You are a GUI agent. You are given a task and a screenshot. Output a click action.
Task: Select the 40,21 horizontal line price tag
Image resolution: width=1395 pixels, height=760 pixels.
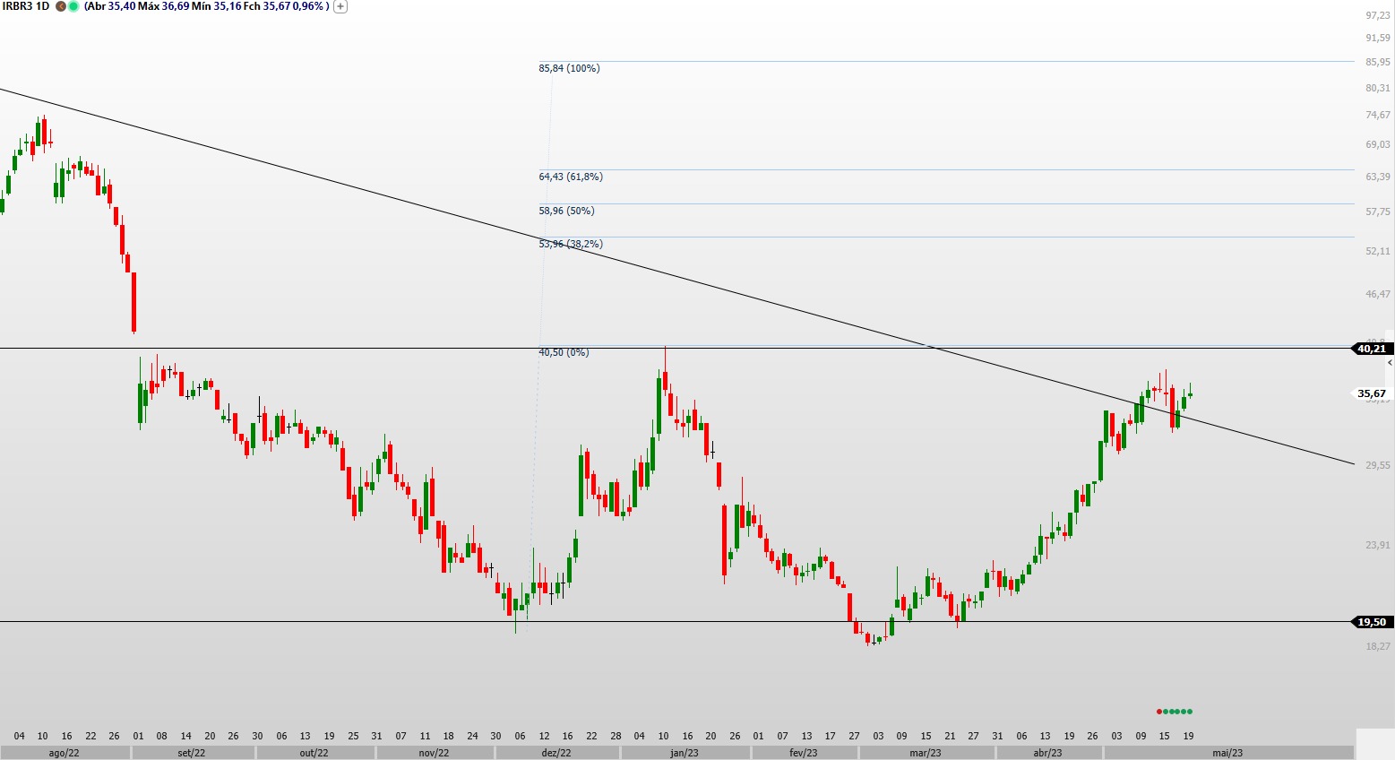[x=1371, y=349]
